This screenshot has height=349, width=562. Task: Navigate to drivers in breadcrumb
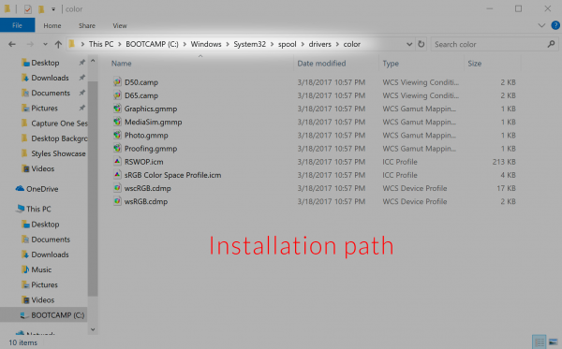click(319, 44)
